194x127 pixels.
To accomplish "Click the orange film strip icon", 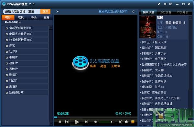I will tap(133, 122).
